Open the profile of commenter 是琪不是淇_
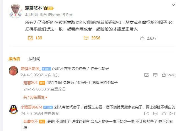 click(x=31, y=69)
